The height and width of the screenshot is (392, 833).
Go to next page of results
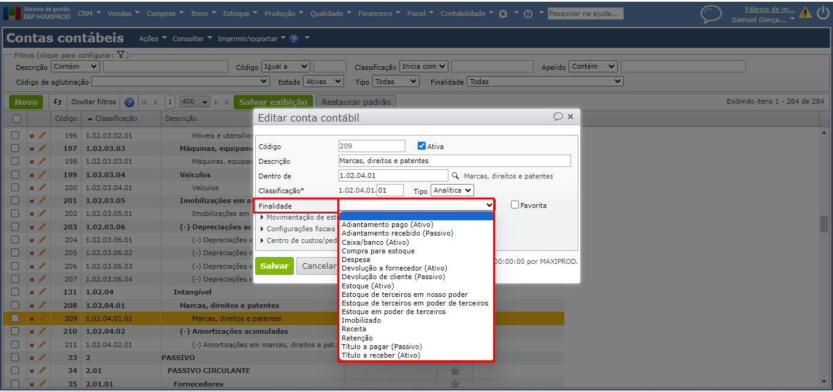pyautogui.click(x=217, y=102)
